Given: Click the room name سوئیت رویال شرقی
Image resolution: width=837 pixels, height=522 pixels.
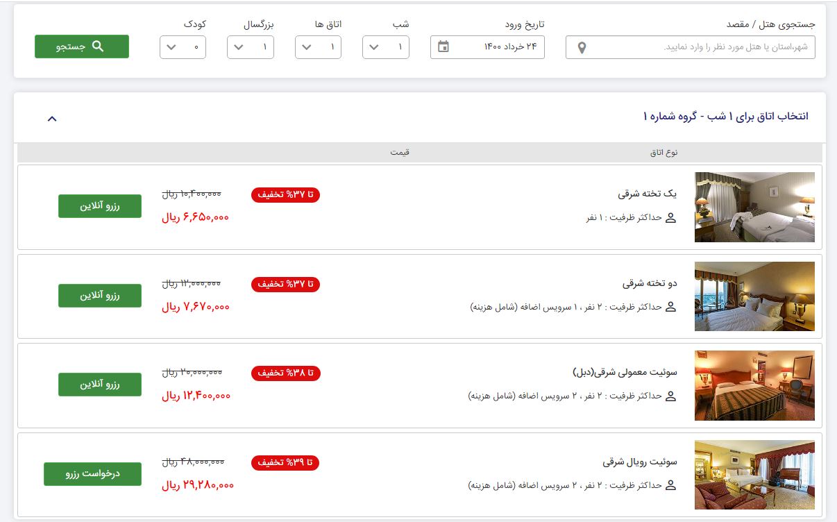Looking at the screenshot, I should 640,462.
